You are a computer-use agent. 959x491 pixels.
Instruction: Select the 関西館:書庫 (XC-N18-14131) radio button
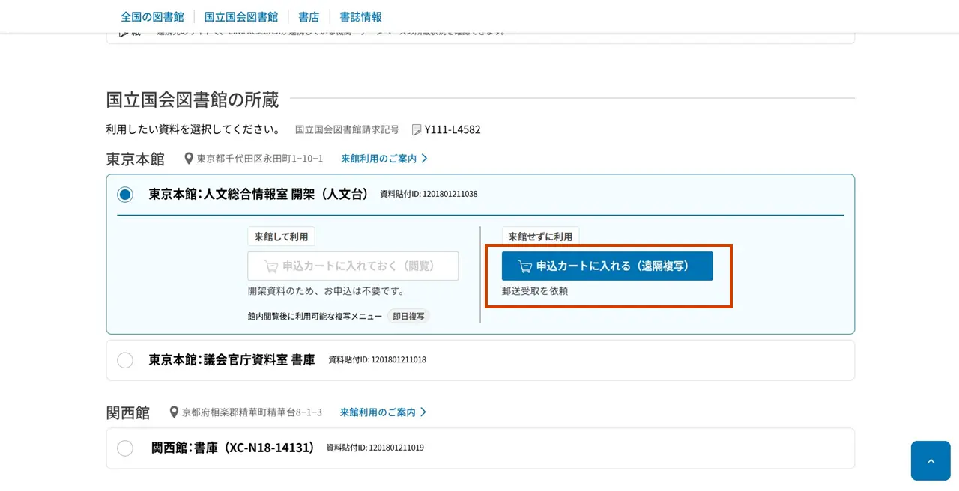125,448
